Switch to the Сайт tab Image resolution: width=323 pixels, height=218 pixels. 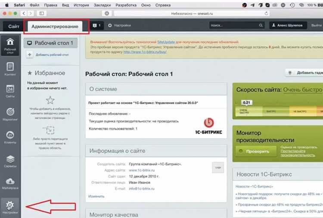tap(14, 26)
